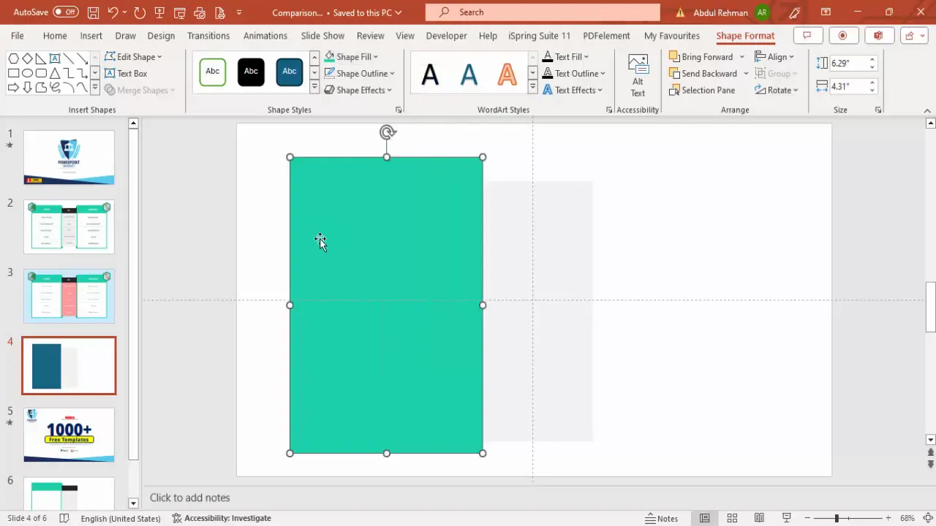The height and width of the screenshot is (526, 936).
Task: Select the diamond shape in shapes gallery
Action: tap(27, 58)
